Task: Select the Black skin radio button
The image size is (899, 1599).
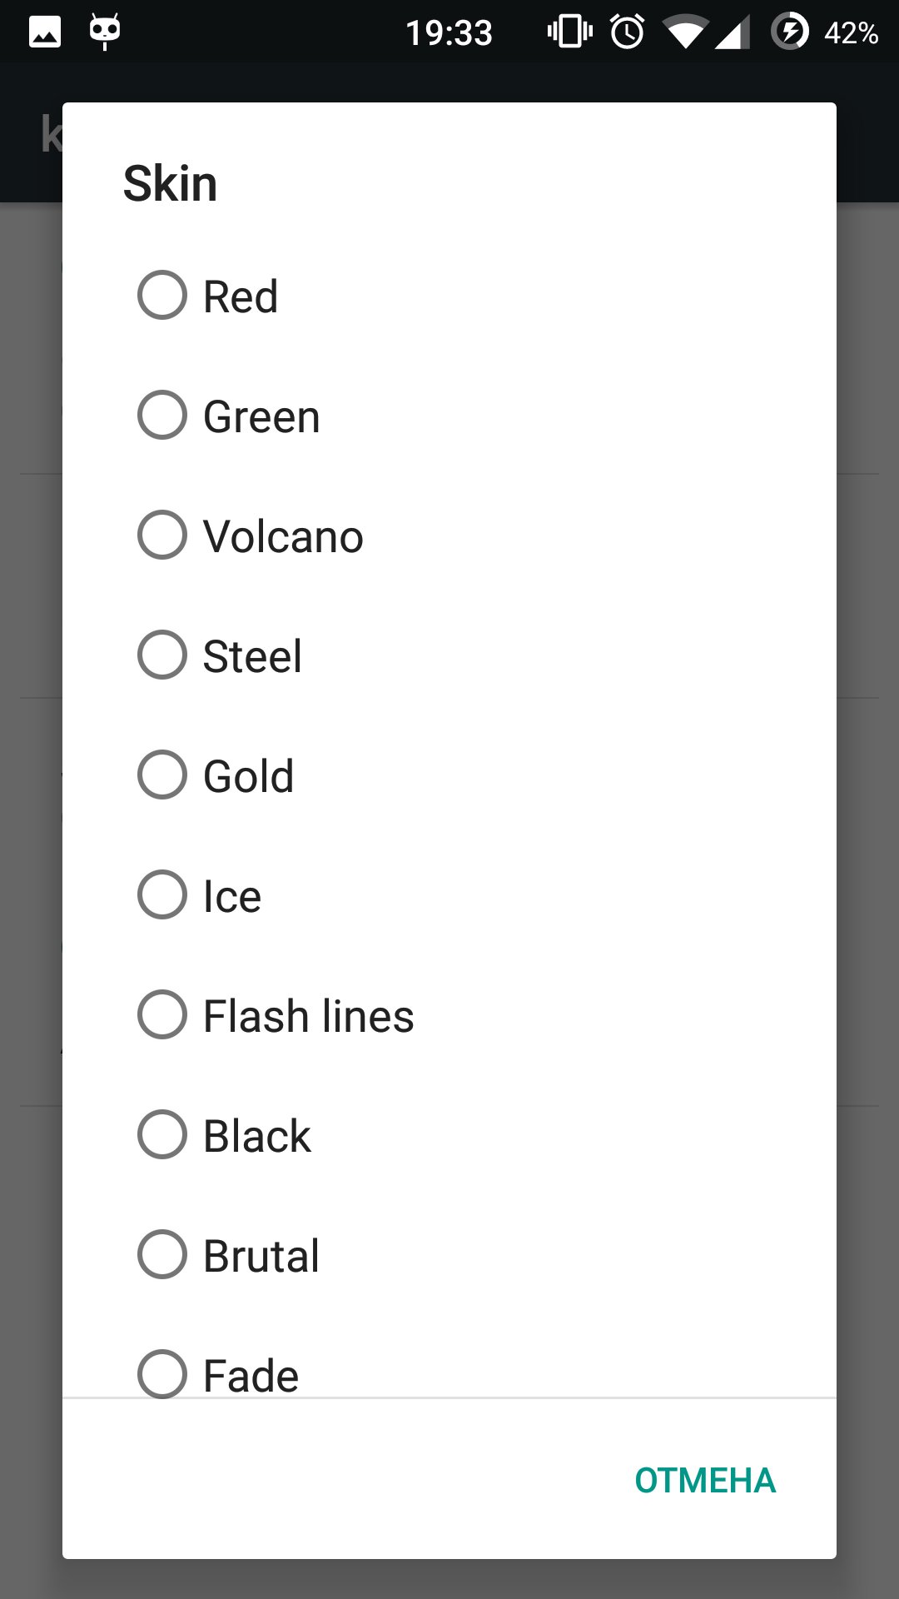Action: coord(162,1134)
